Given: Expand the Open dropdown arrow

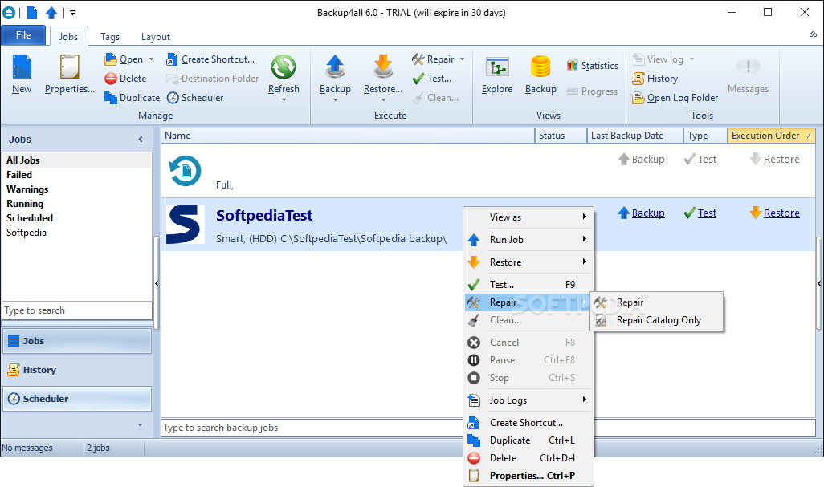Looking at the screenshot, I should click(151, 59).
